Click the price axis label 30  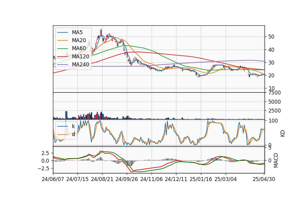pyautogui.click(x=271, y=63)
